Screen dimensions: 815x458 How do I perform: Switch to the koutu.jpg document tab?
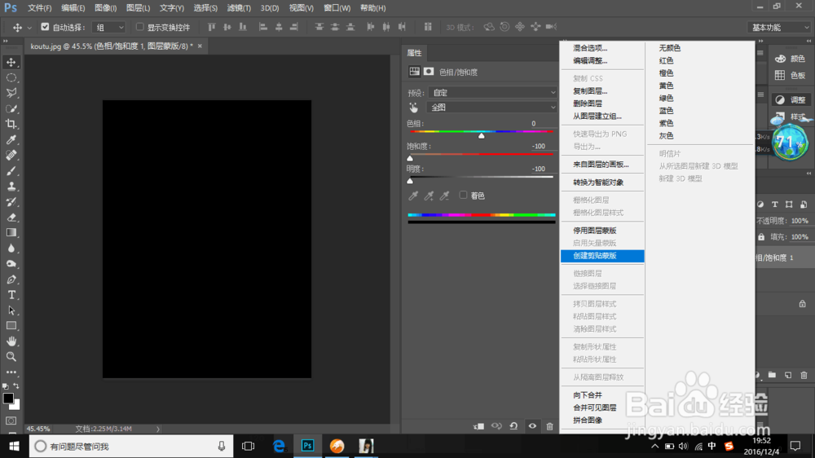(111, 46)
